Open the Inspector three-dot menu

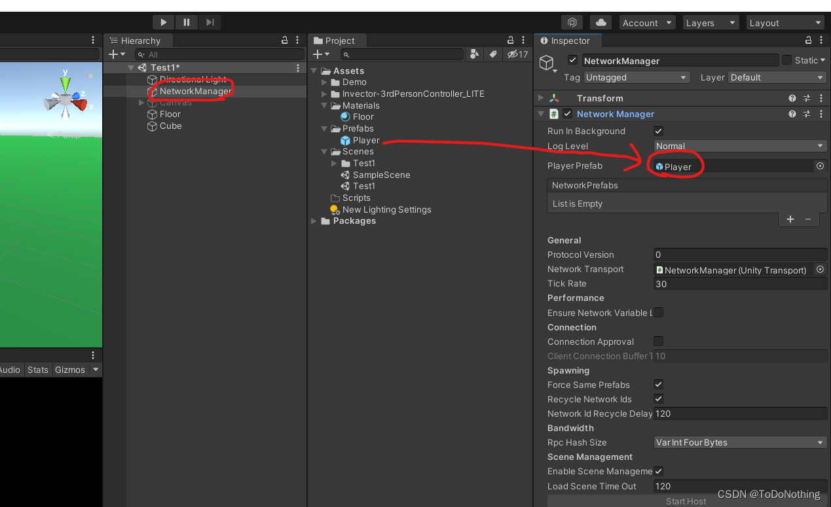(821, 41)
